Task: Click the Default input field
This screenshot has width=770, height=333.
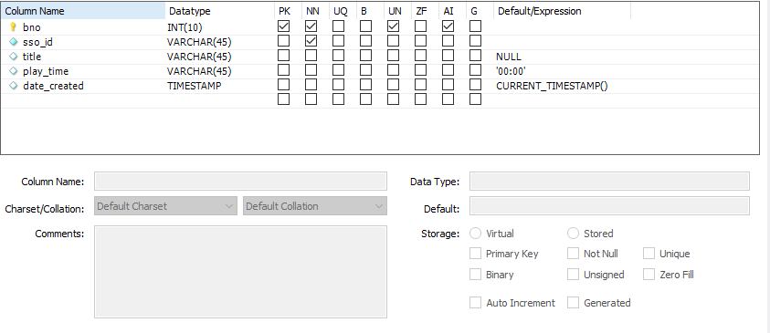Action: [609, 205]
